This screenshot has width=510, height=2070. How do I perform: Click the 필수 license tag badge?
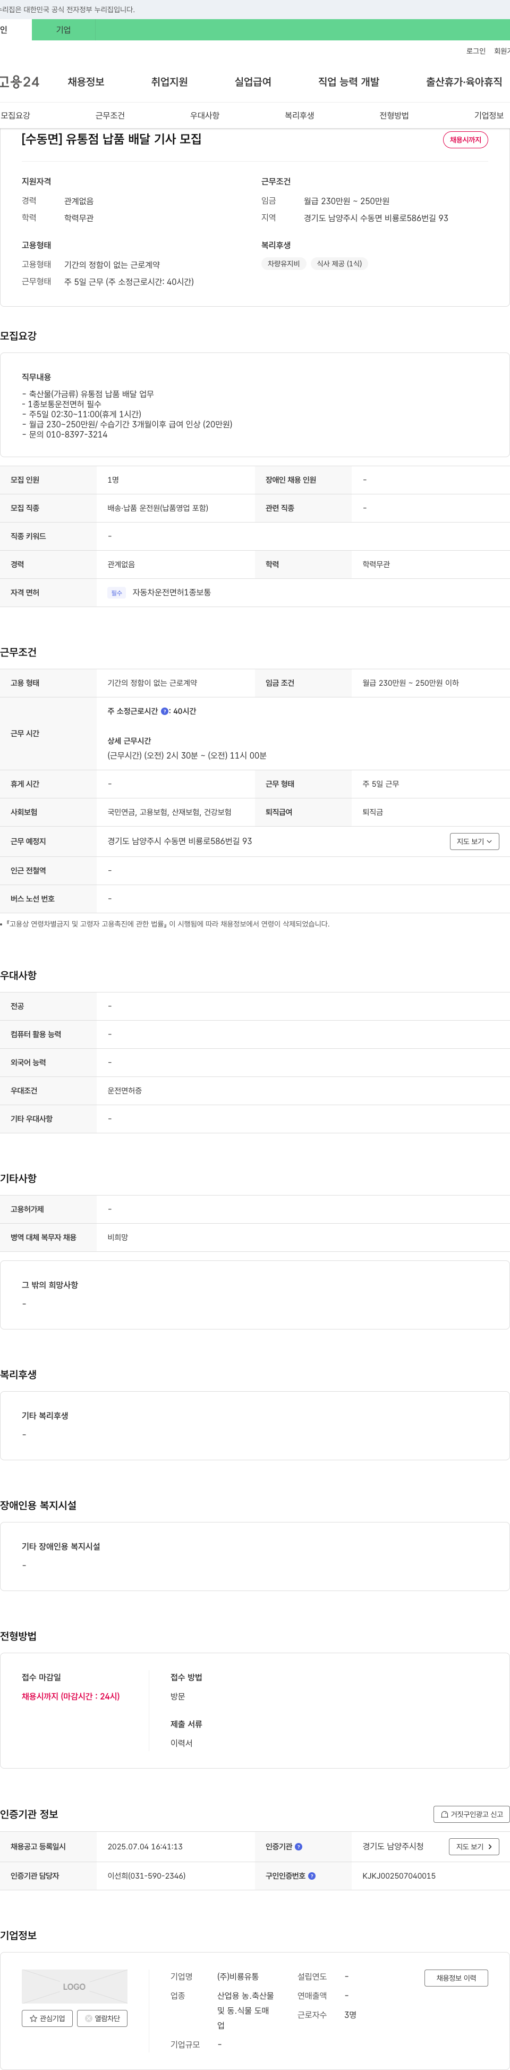pyautogui.click(x=116, y=593)
